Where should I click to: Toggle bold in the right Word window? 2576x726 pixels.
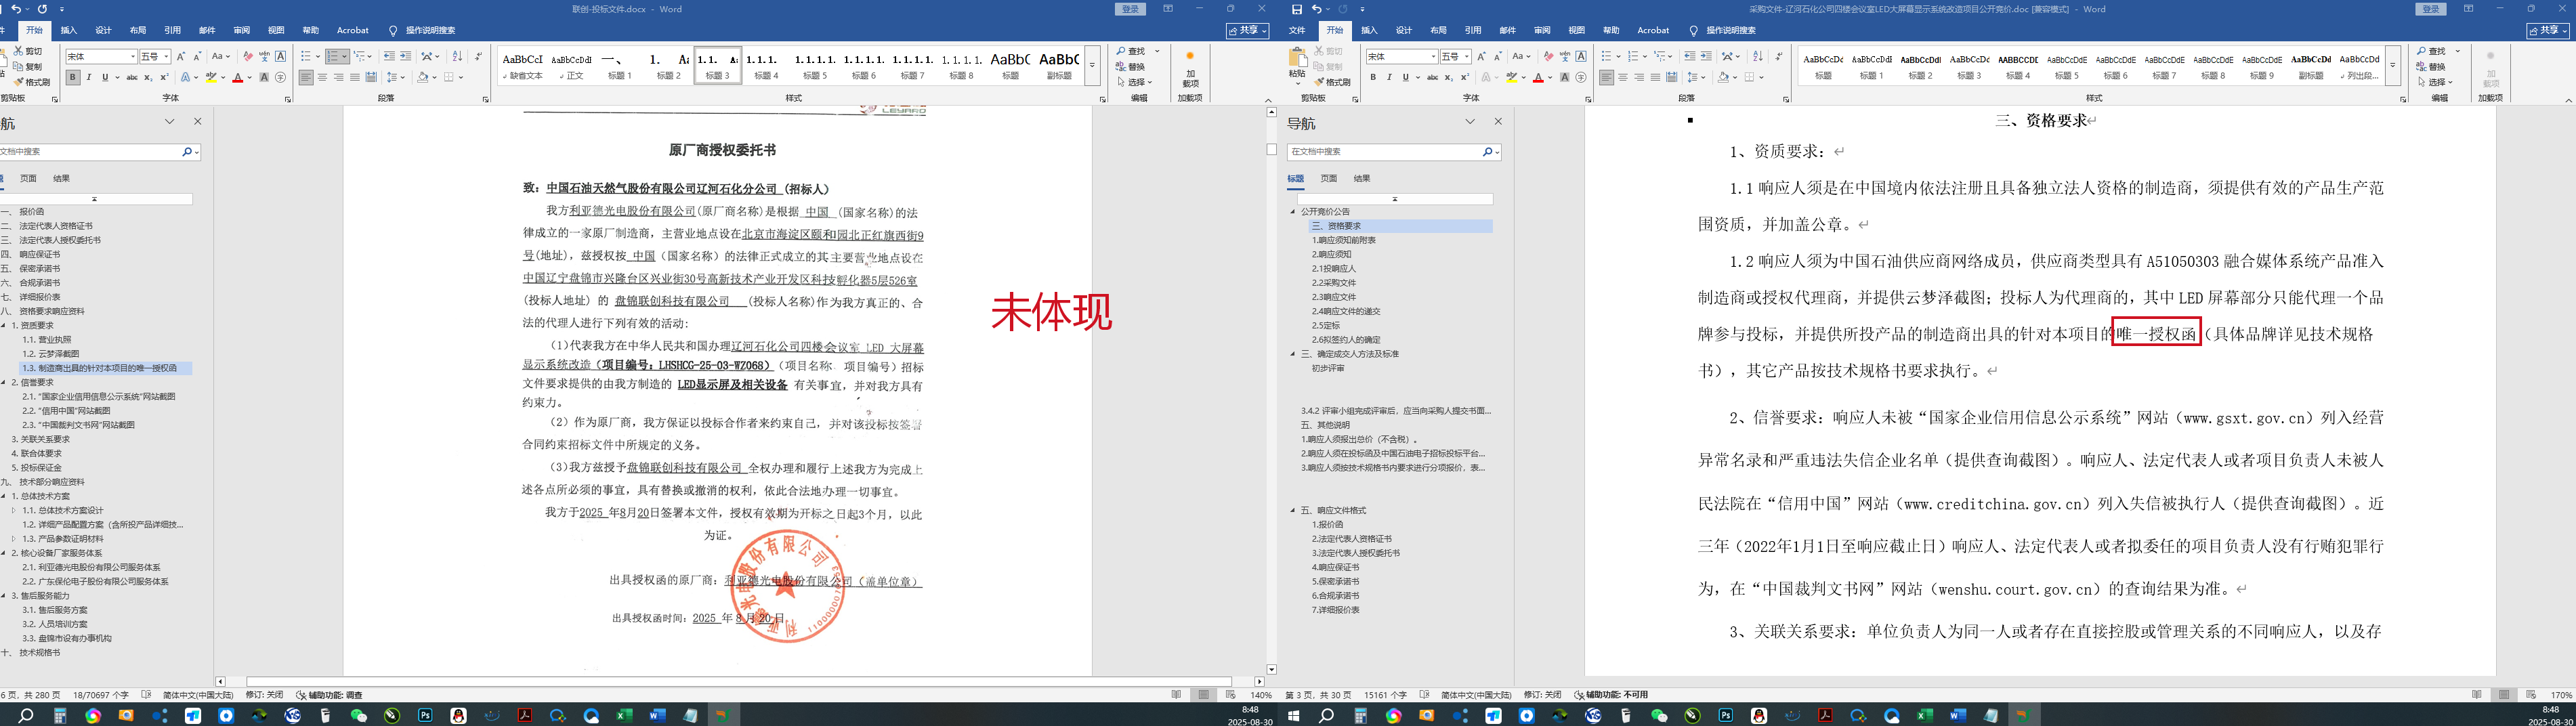[1373, 77]
